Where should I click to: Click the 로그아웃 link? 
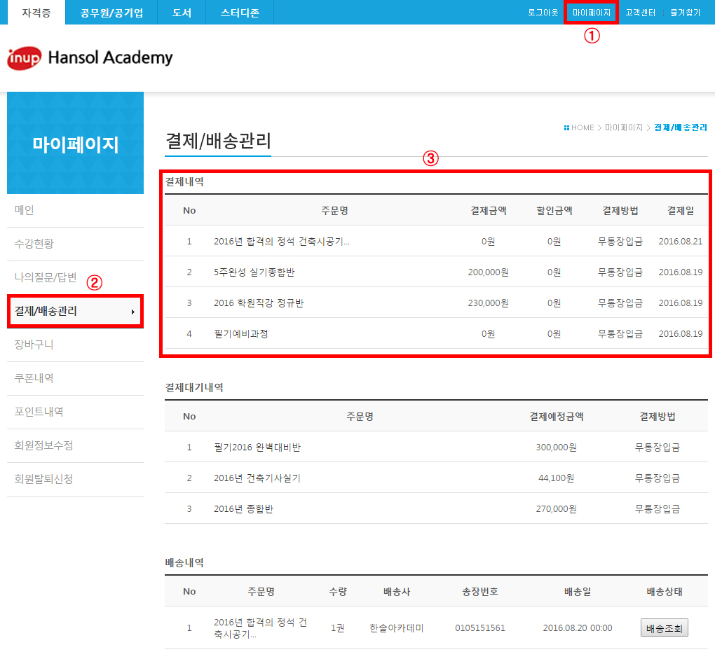(x=543, y=13)
